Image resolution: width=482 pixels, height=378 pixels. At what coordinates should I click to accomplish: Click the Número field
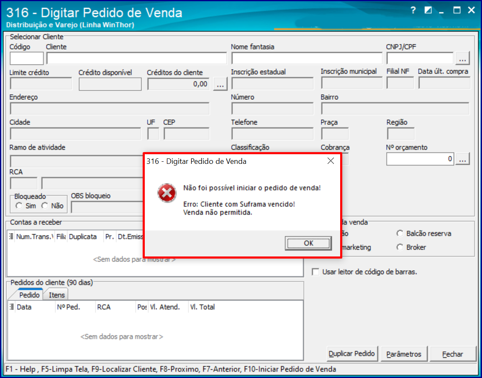[272, 109]
